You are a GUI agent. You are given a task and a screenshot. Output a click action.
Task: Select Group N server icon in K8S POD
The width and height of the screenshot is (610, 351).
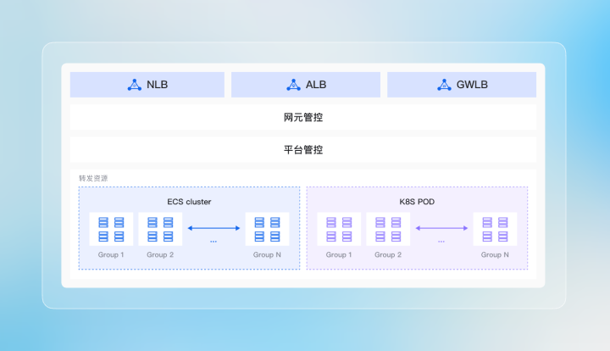495,229
